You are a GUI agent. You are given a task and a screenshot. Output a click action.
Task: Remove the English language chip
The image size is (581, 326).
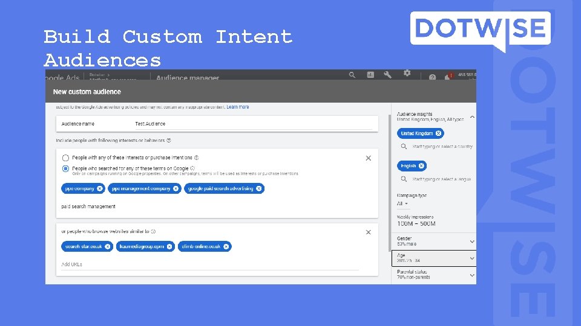click(421, 166)
